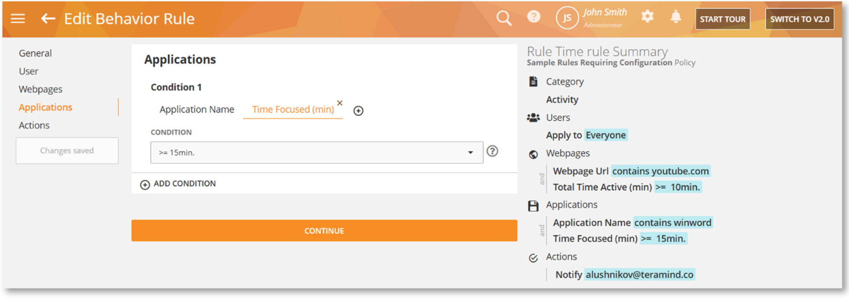Click Apply to label in Users summary

[564, 135]
